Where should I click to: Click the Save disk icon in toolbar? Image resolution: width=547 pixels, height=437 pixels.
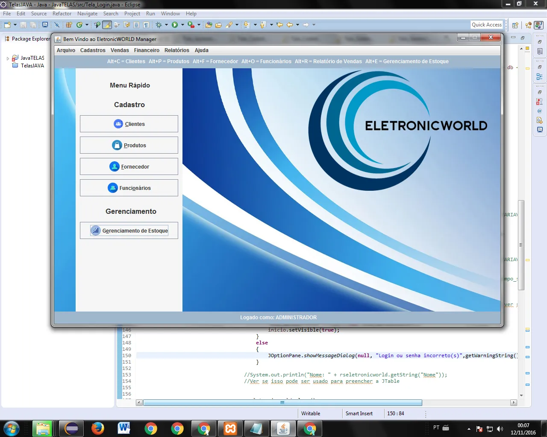pos(24,25)
